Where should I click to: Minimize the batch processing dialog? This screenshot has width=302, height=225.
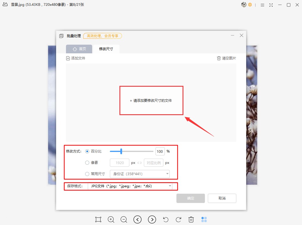tap(233, 35)
